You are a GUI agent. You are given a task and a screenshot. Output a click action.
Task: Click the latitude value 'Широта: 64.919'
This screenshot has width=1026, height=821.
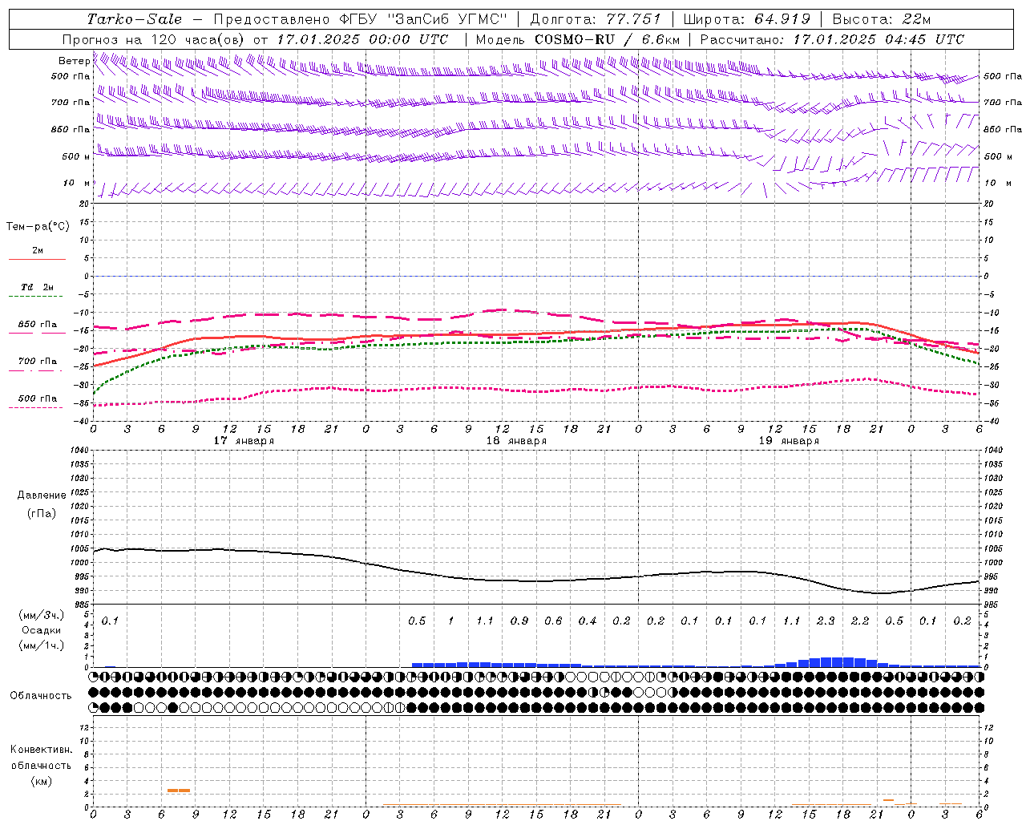pos(747,18)
